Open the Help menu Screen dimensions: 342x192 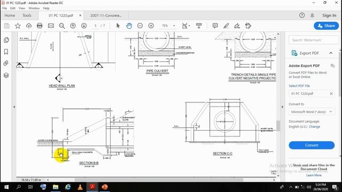pos(46,8)
